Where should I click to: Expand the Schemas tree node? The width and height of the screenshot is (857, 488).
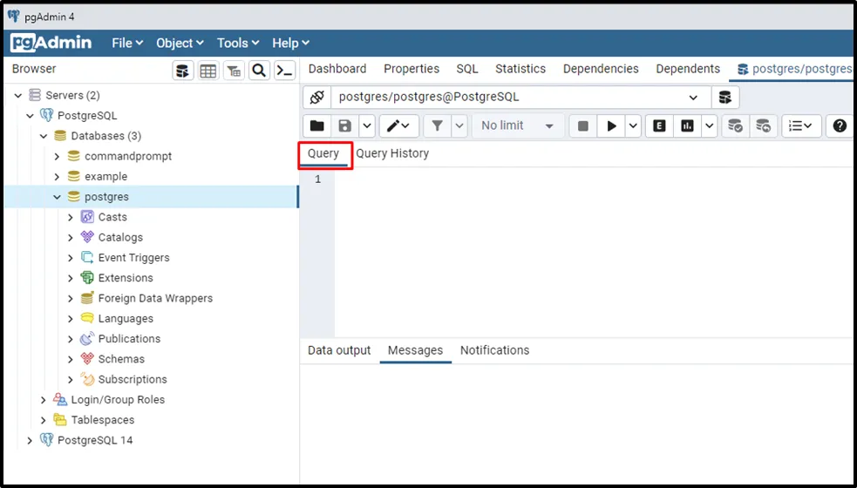[71, 359]
